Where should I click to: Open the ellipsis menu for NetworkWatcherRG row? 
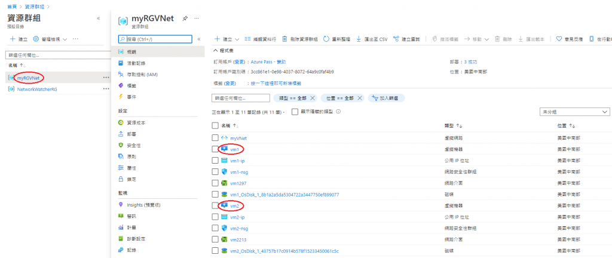click(x=106, y=89)
